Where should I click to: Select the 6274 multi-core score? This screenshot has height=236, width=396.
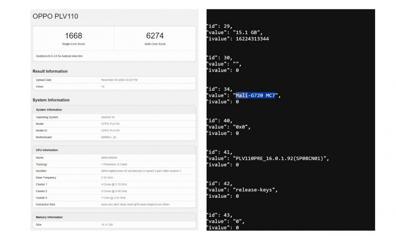pos(155,36)
